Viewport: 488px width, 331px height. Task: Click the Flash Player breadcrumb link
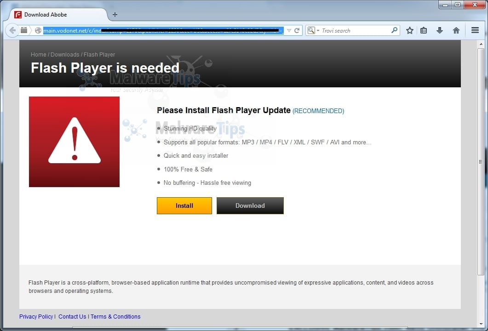tap(99, 54)
